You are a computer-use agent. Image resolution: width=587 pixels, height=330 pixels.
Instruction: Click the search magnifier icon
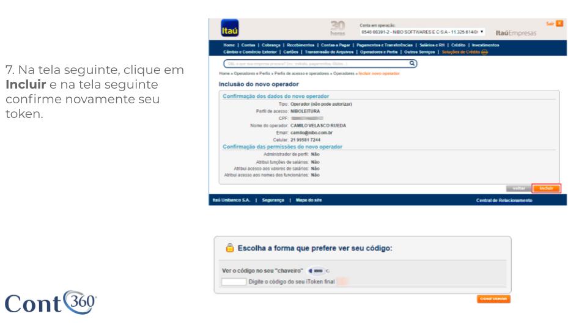point(412,62)
